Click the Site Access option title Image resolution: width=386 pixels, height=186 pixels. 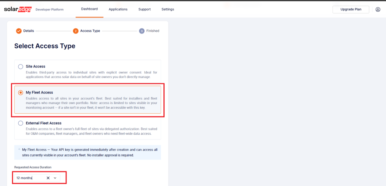pos(35,66)
